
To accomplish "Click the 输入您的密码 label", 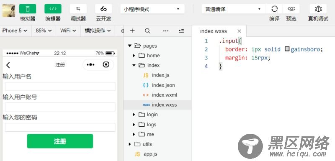I will (20, 117).
